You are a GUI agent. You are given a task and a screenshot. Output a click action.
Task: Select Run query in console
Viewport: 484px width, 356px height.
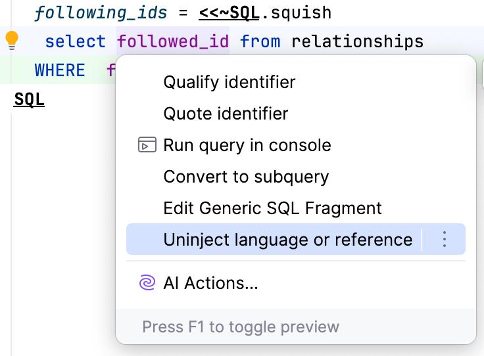click(247, 145)
